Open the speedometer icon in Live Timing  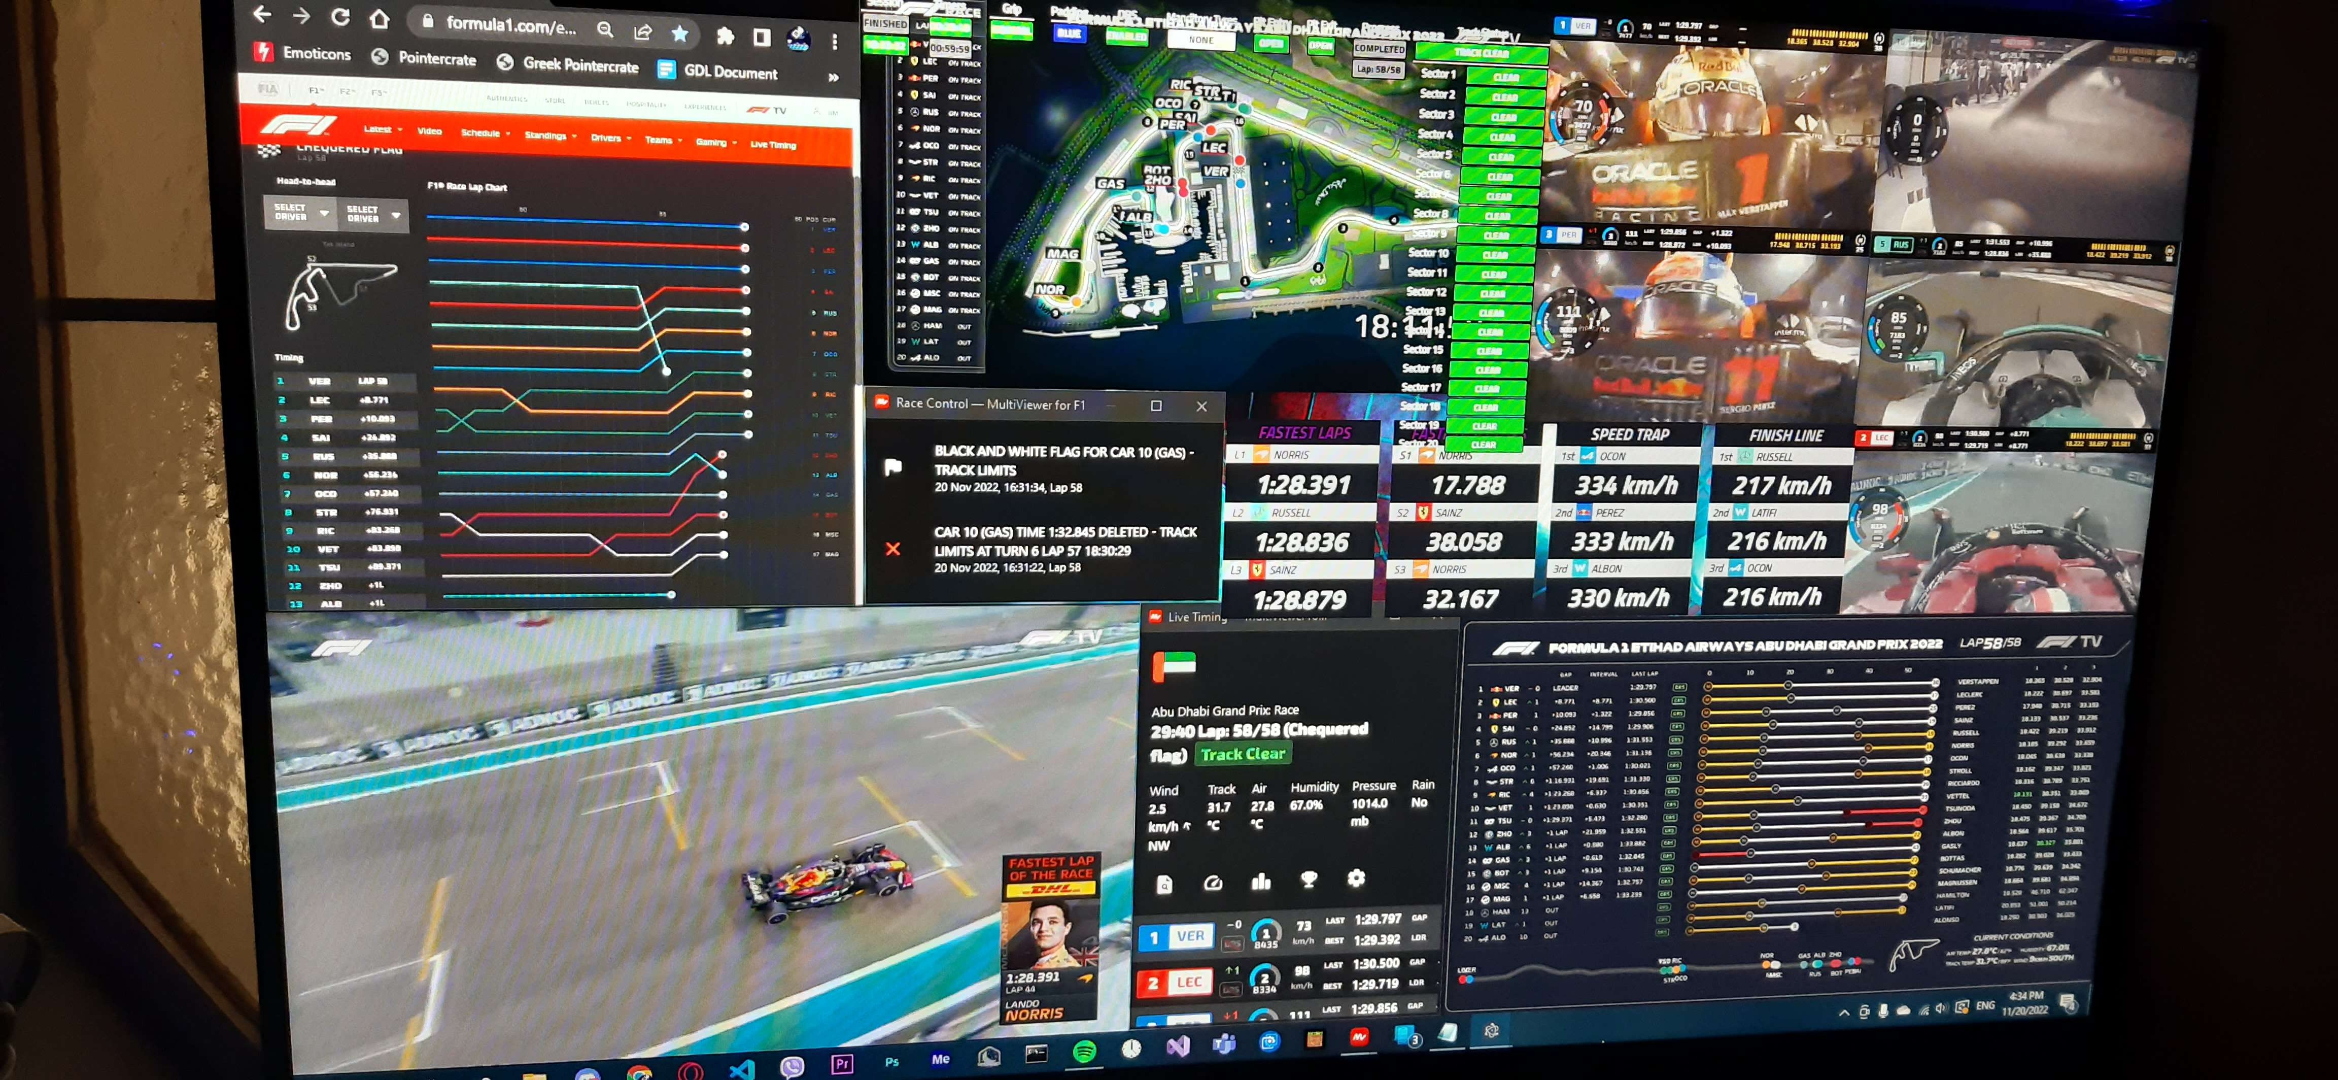pos(1213,883)
